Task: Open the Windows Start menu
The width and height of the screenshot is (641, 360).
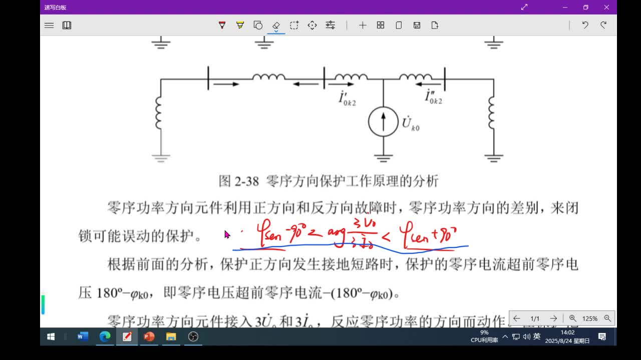Action: pos(51,336)
